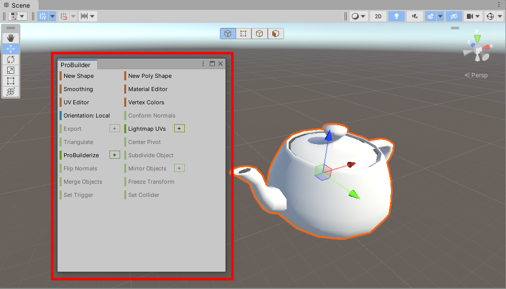
Task: Select the Move tool
Action: 11,49
